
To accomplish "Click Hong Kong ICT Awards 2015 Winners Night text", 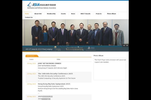I will 52,68.
